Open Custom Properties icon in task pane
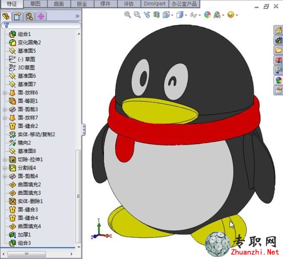 [279, 90]
